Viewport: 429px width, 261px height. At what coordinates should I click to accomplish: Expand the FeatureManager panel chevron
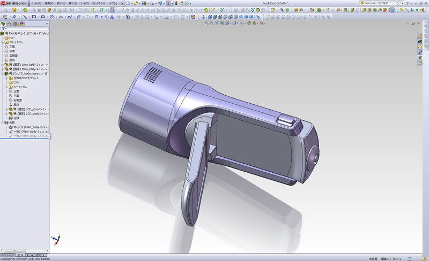pyautogui.click(x=47, y=24)
